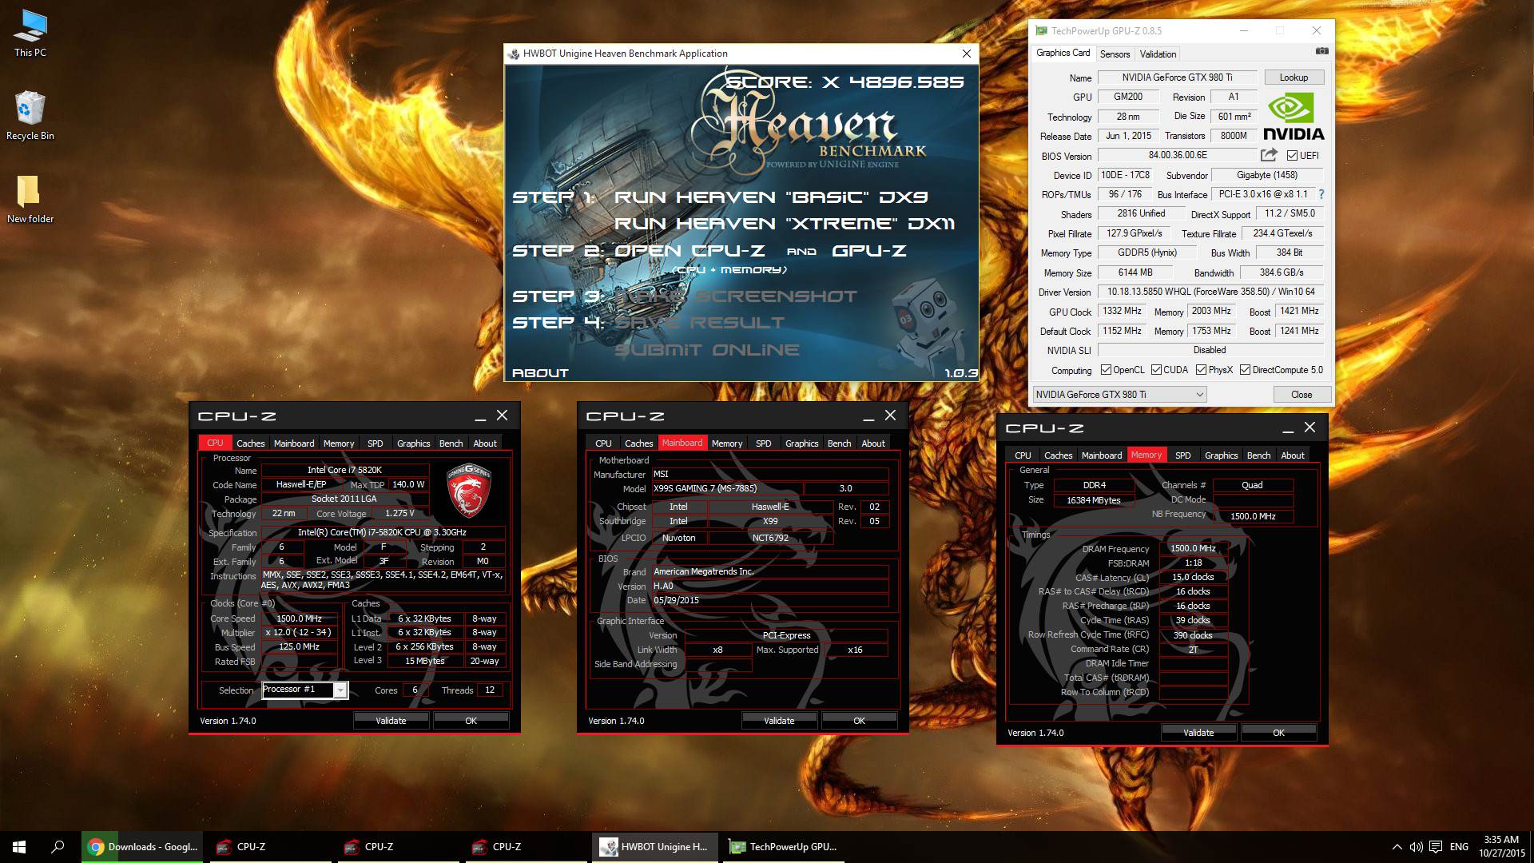
Task: Open CPU tab in right CPU-Z window
Action: 1023,455
